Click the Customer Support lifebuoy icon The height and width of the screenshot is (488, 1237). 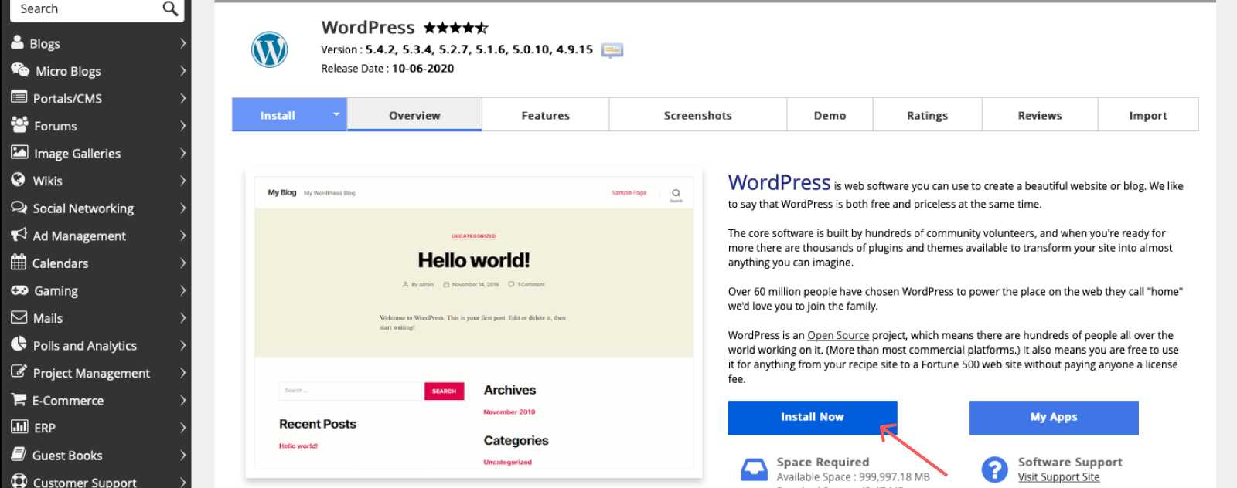tap(19, 481)
